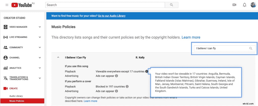Expand the Community chevron
The image size is (258, 106).
[40, 47]
